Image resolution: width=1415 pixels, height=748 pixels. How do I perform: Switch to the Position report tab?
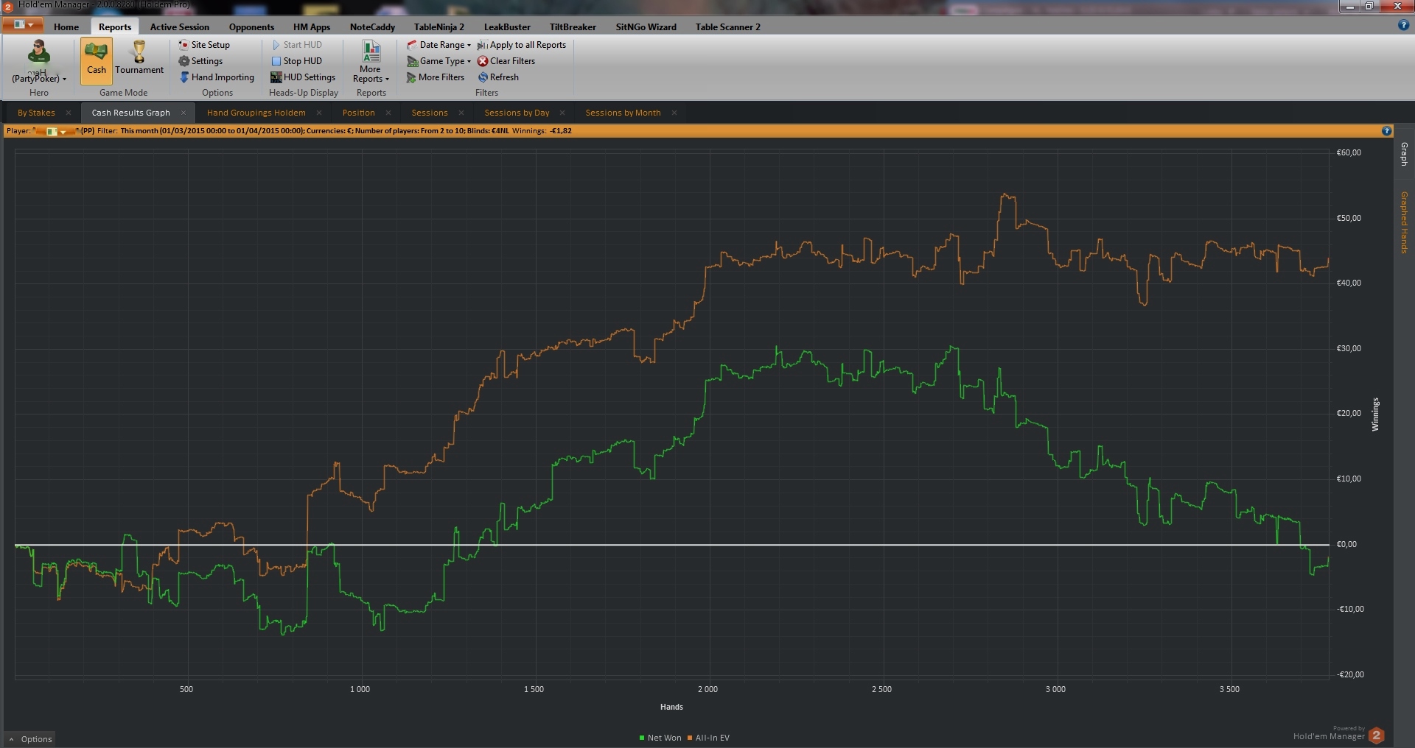click(359, 113)
